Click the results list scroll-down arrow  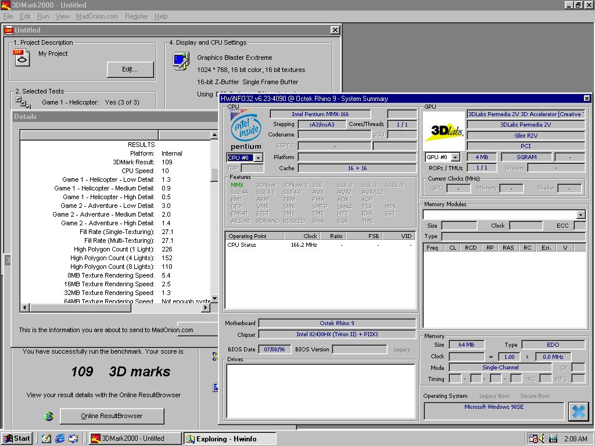tap(214, 299)
